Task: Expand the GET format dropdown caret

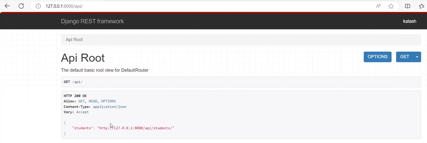Action: tap(417, 57)
